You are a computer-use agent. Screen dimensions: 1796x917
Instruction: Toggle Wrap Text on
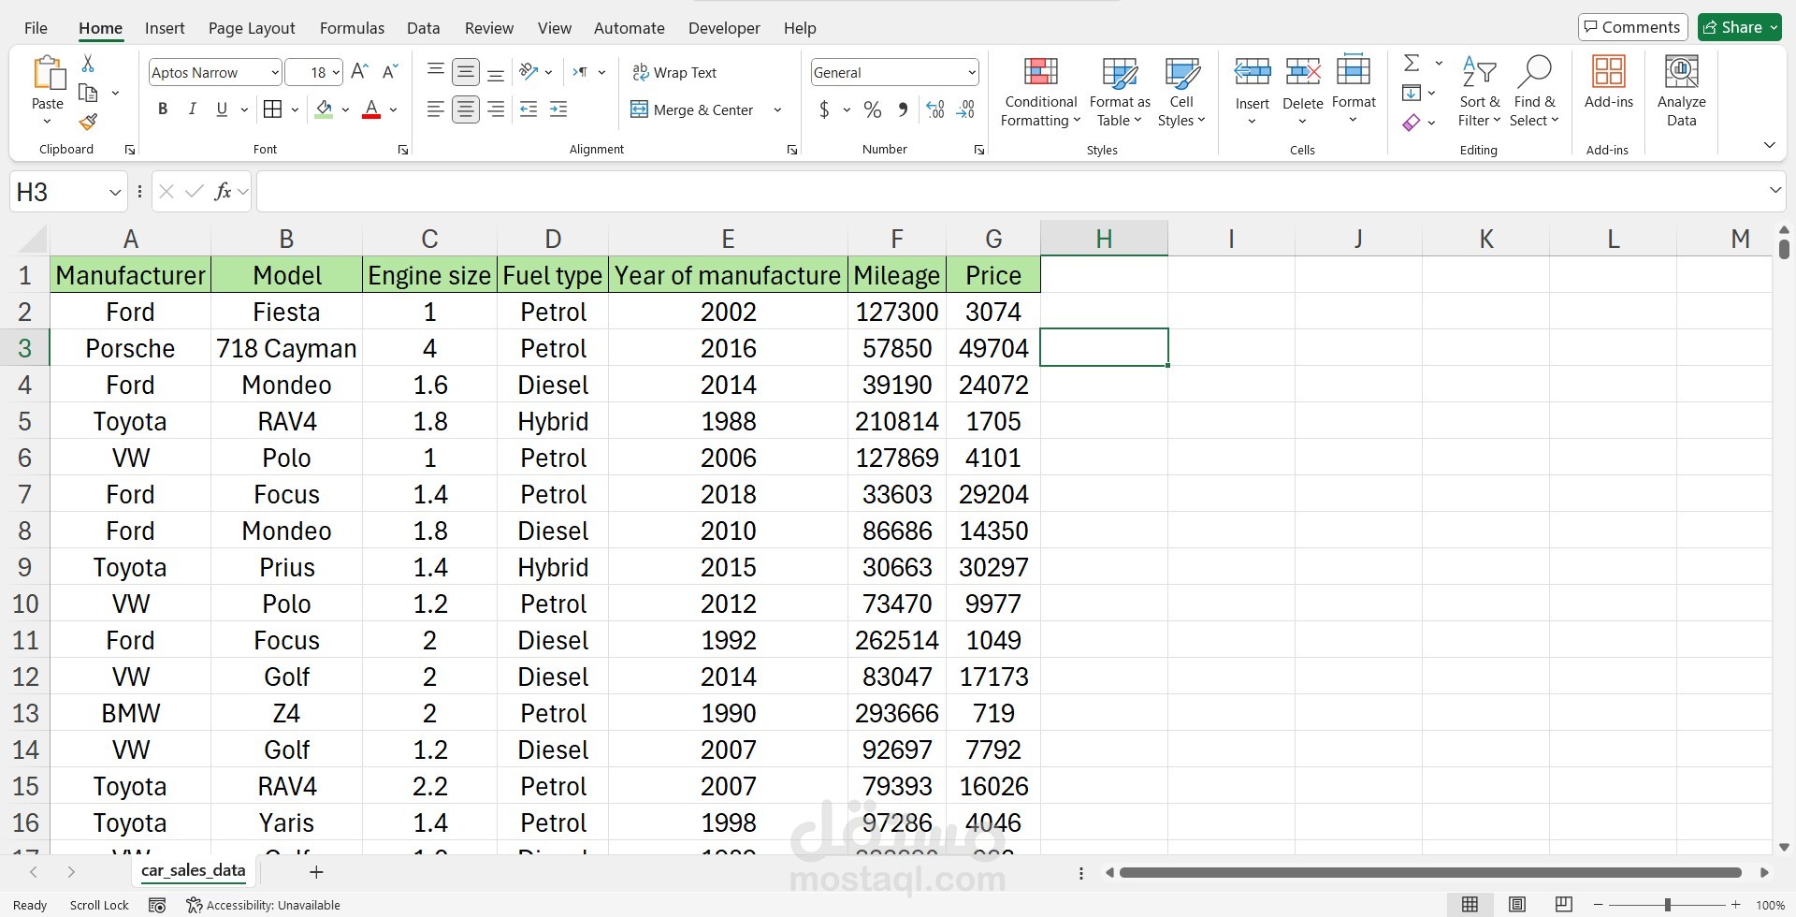[x=674, y=72]
